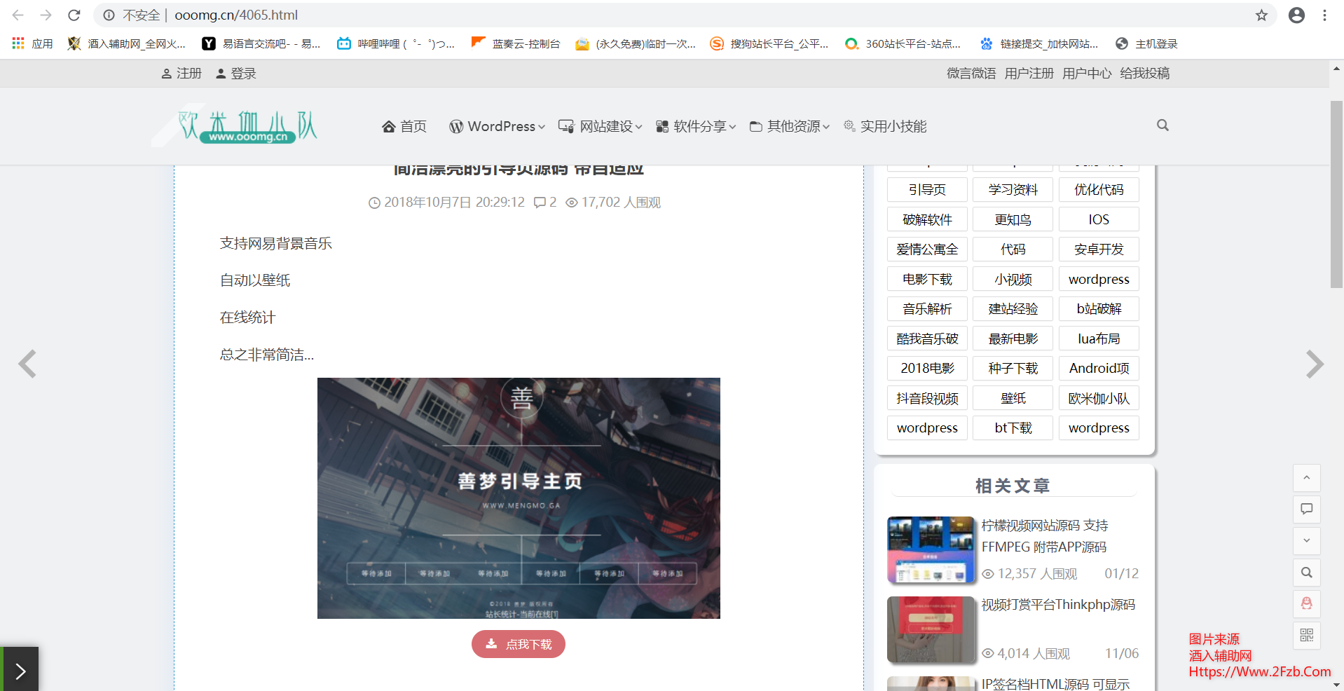Screen dimensions: 1344x691
Task: Click the floating QQ contact icon
Action: coord(1307,604)
